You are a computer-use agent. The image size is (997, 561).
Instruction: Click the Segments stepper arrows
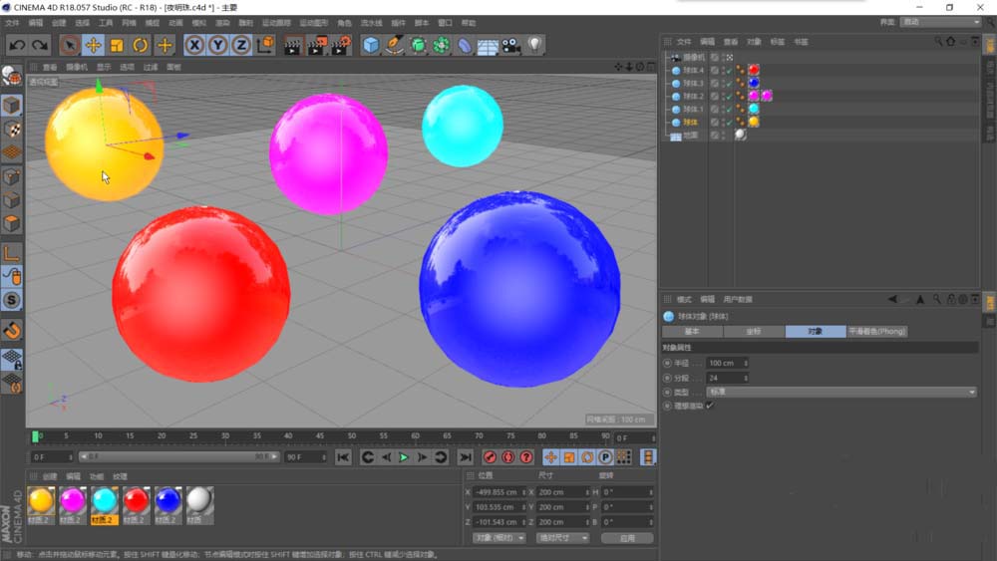click(x=746, y=378)
